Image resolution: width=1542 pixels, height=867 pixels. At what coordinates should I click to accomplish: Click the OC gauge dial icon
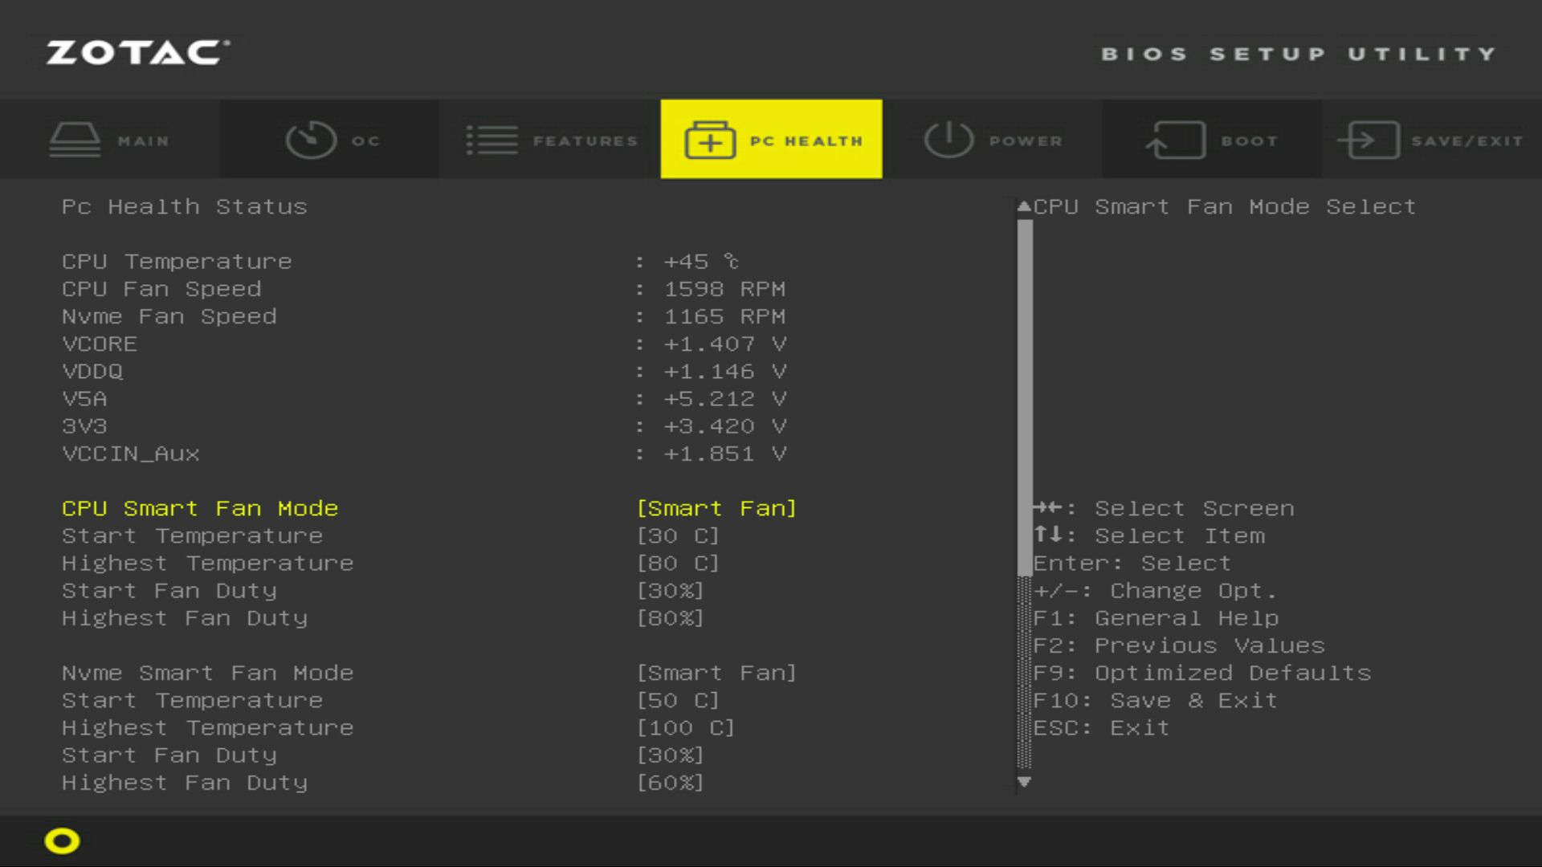pos(311,140)
